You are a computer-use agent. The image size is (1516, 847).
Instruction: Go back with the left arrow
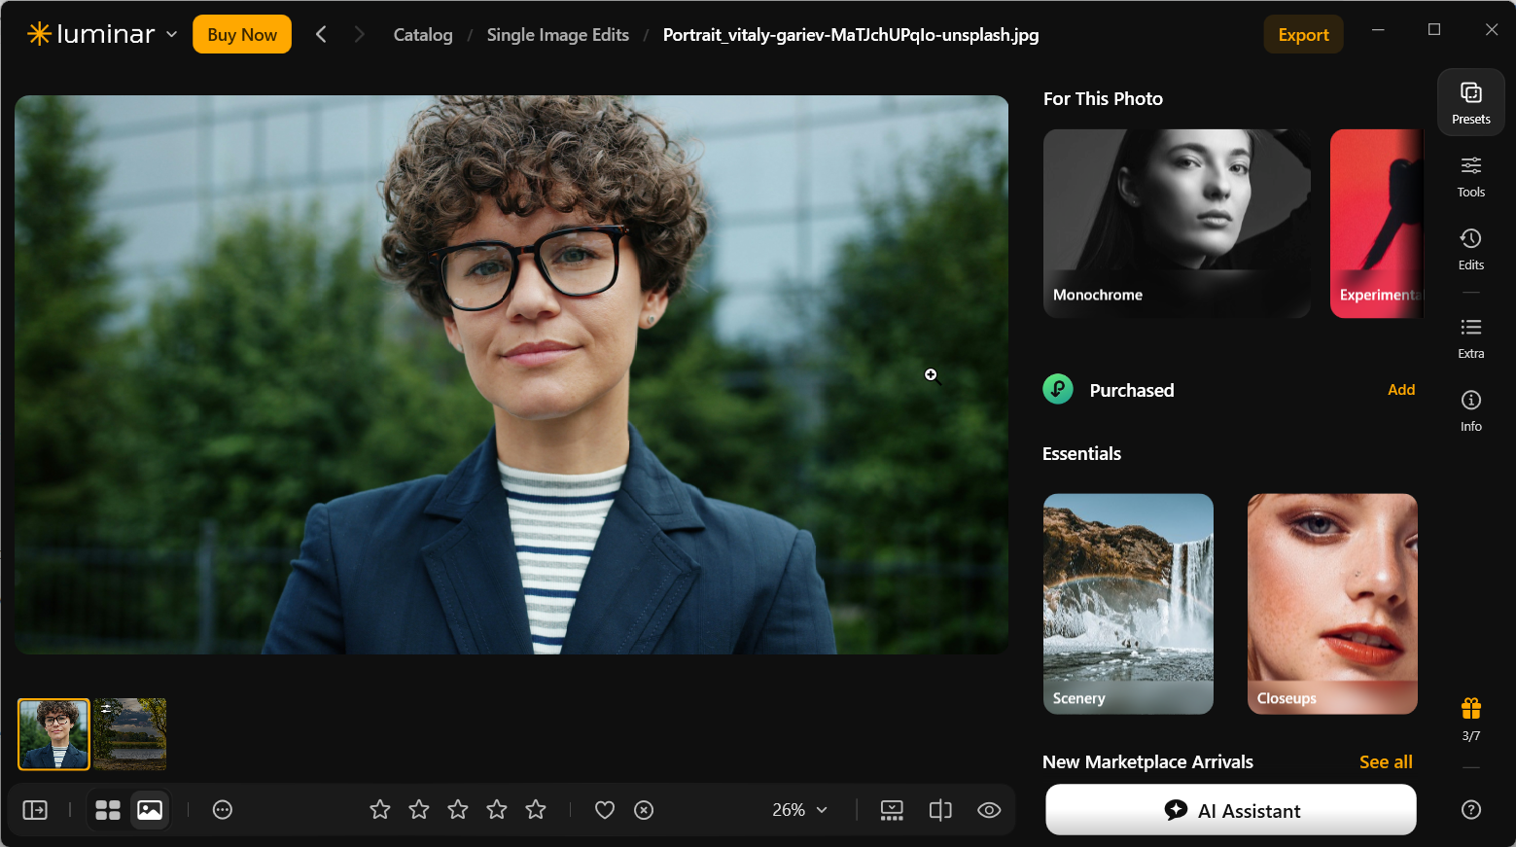pyautogui.click(x=321, y=34)
